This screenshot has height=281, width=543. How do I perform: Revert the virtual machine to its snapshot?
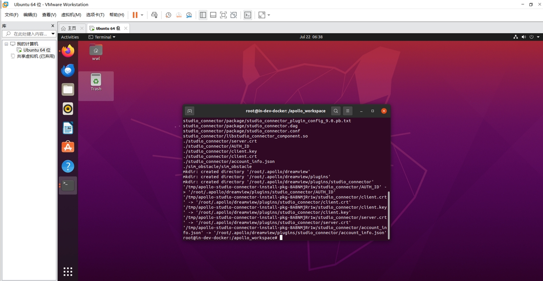coord(179,15)
